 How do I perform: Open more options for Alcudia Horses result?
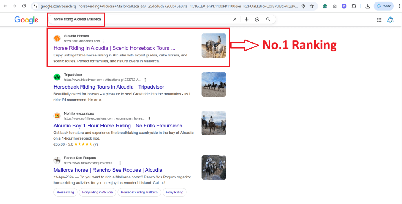point(104,41)
